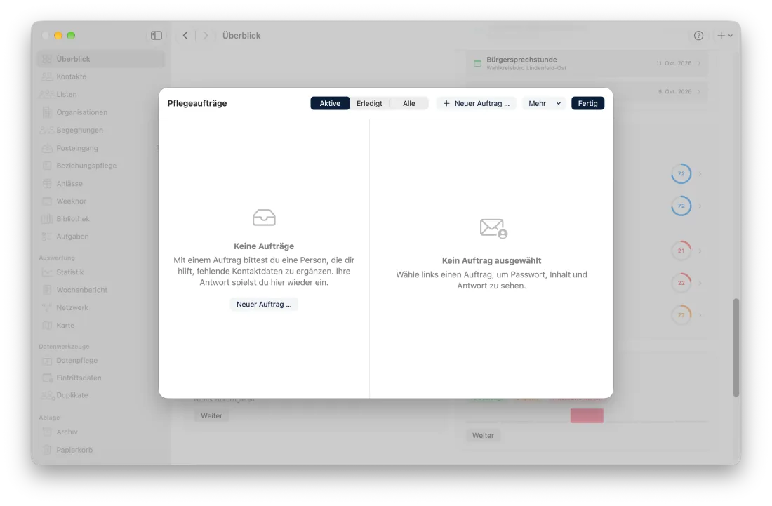
Task: Open Netzwerk using its sidebar icon
Action: click(x=47, y=308)
